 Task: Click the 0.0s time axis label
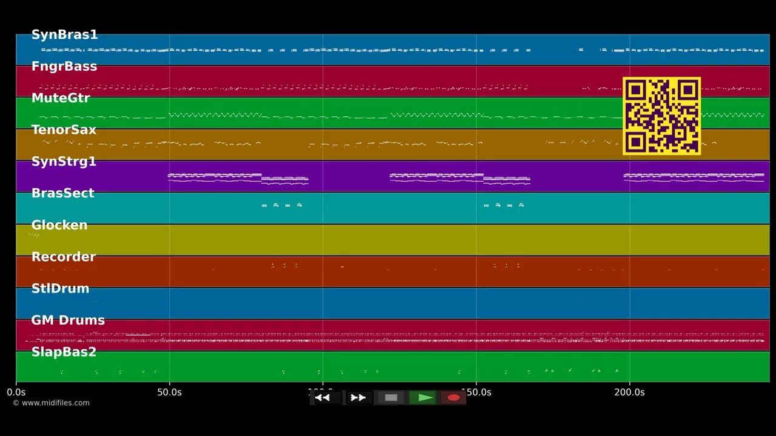16,392
